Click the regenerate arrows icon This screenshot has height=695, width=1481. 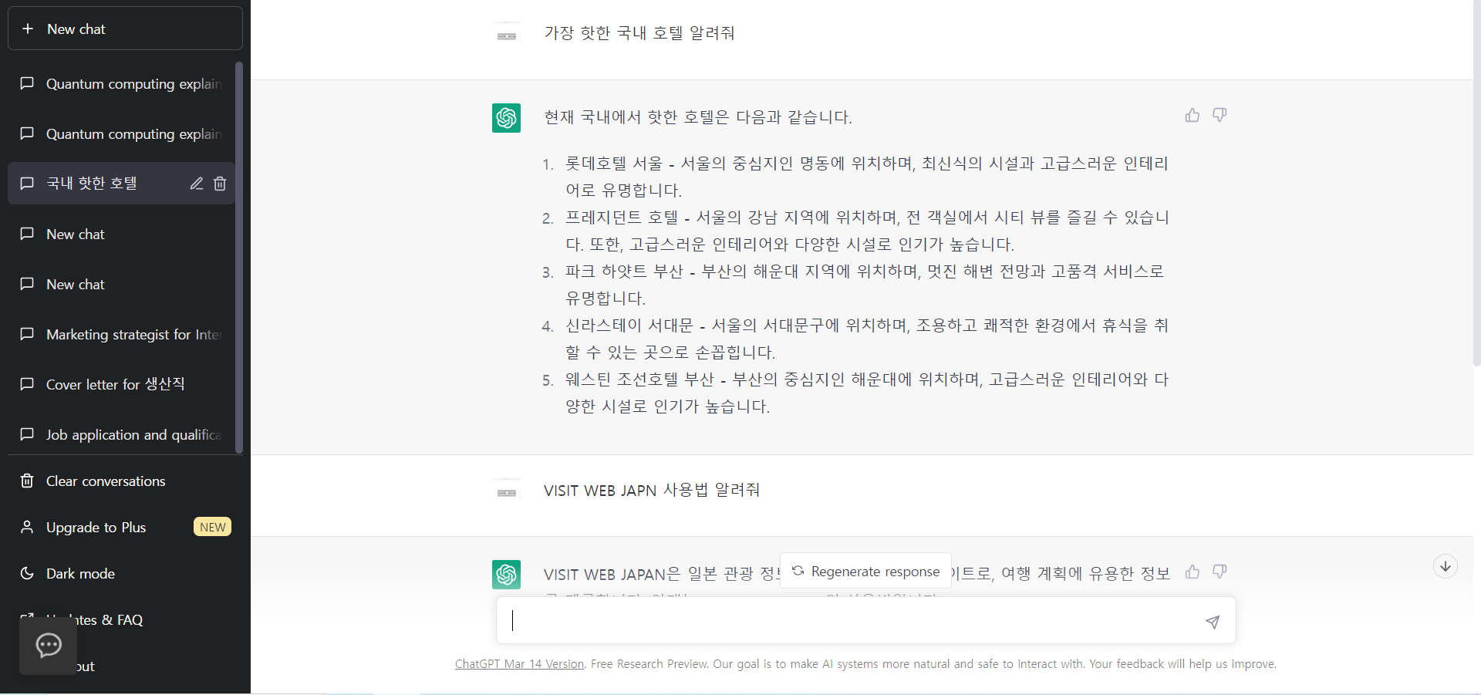tap(798, 571)
